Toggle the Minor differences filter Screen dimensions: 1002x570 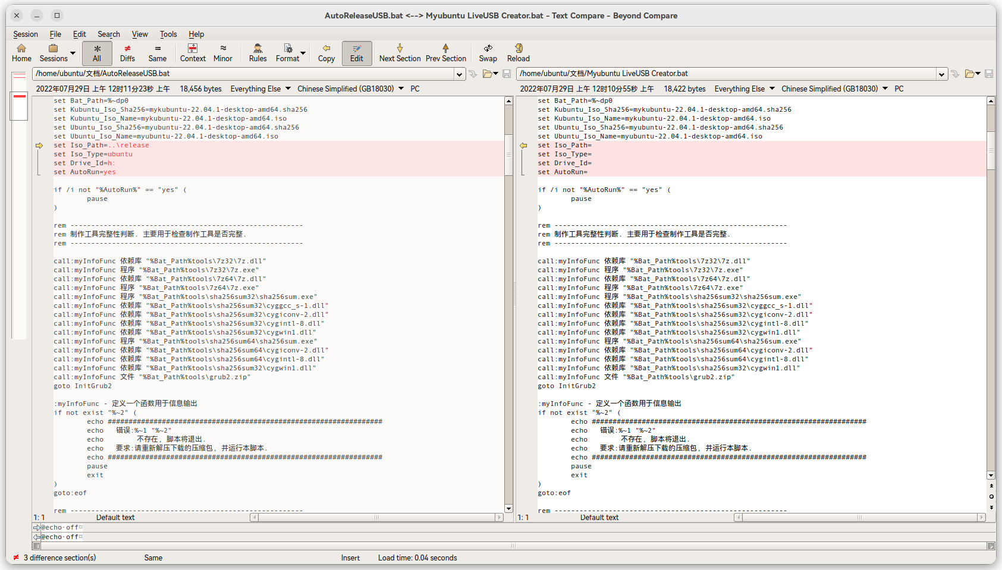pos(223,53)
